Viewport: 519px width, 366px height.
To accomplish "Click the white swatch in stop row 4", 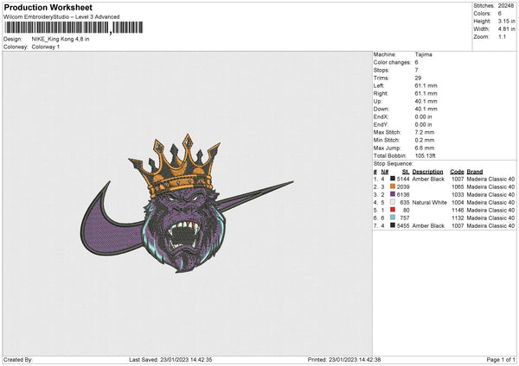I will tap(393, 202).
